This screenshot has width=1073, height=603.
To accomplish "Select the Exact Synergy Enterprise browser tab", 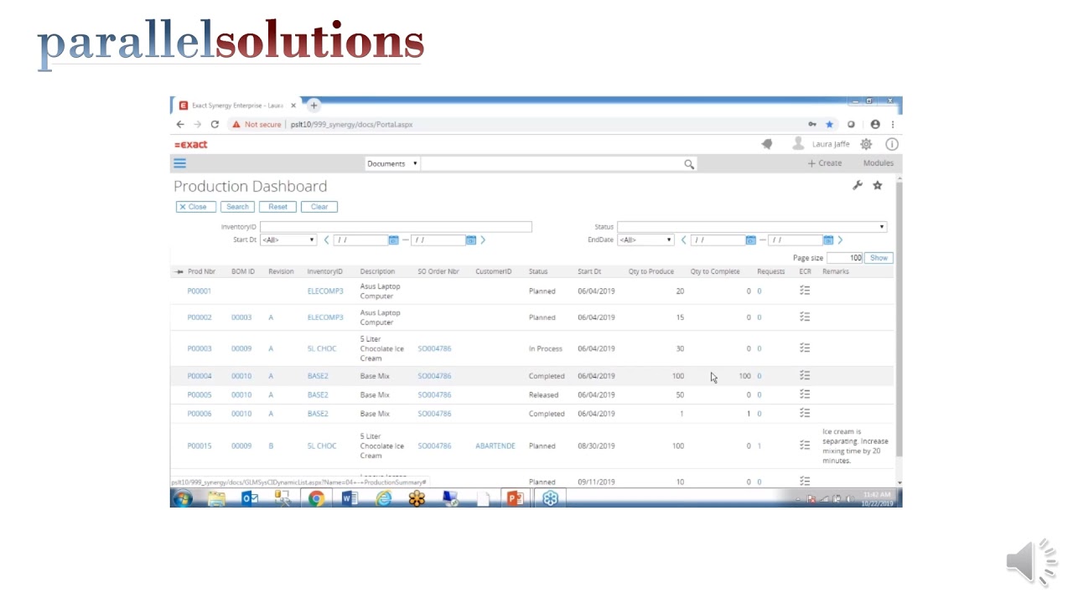I will tap(237, 106).
